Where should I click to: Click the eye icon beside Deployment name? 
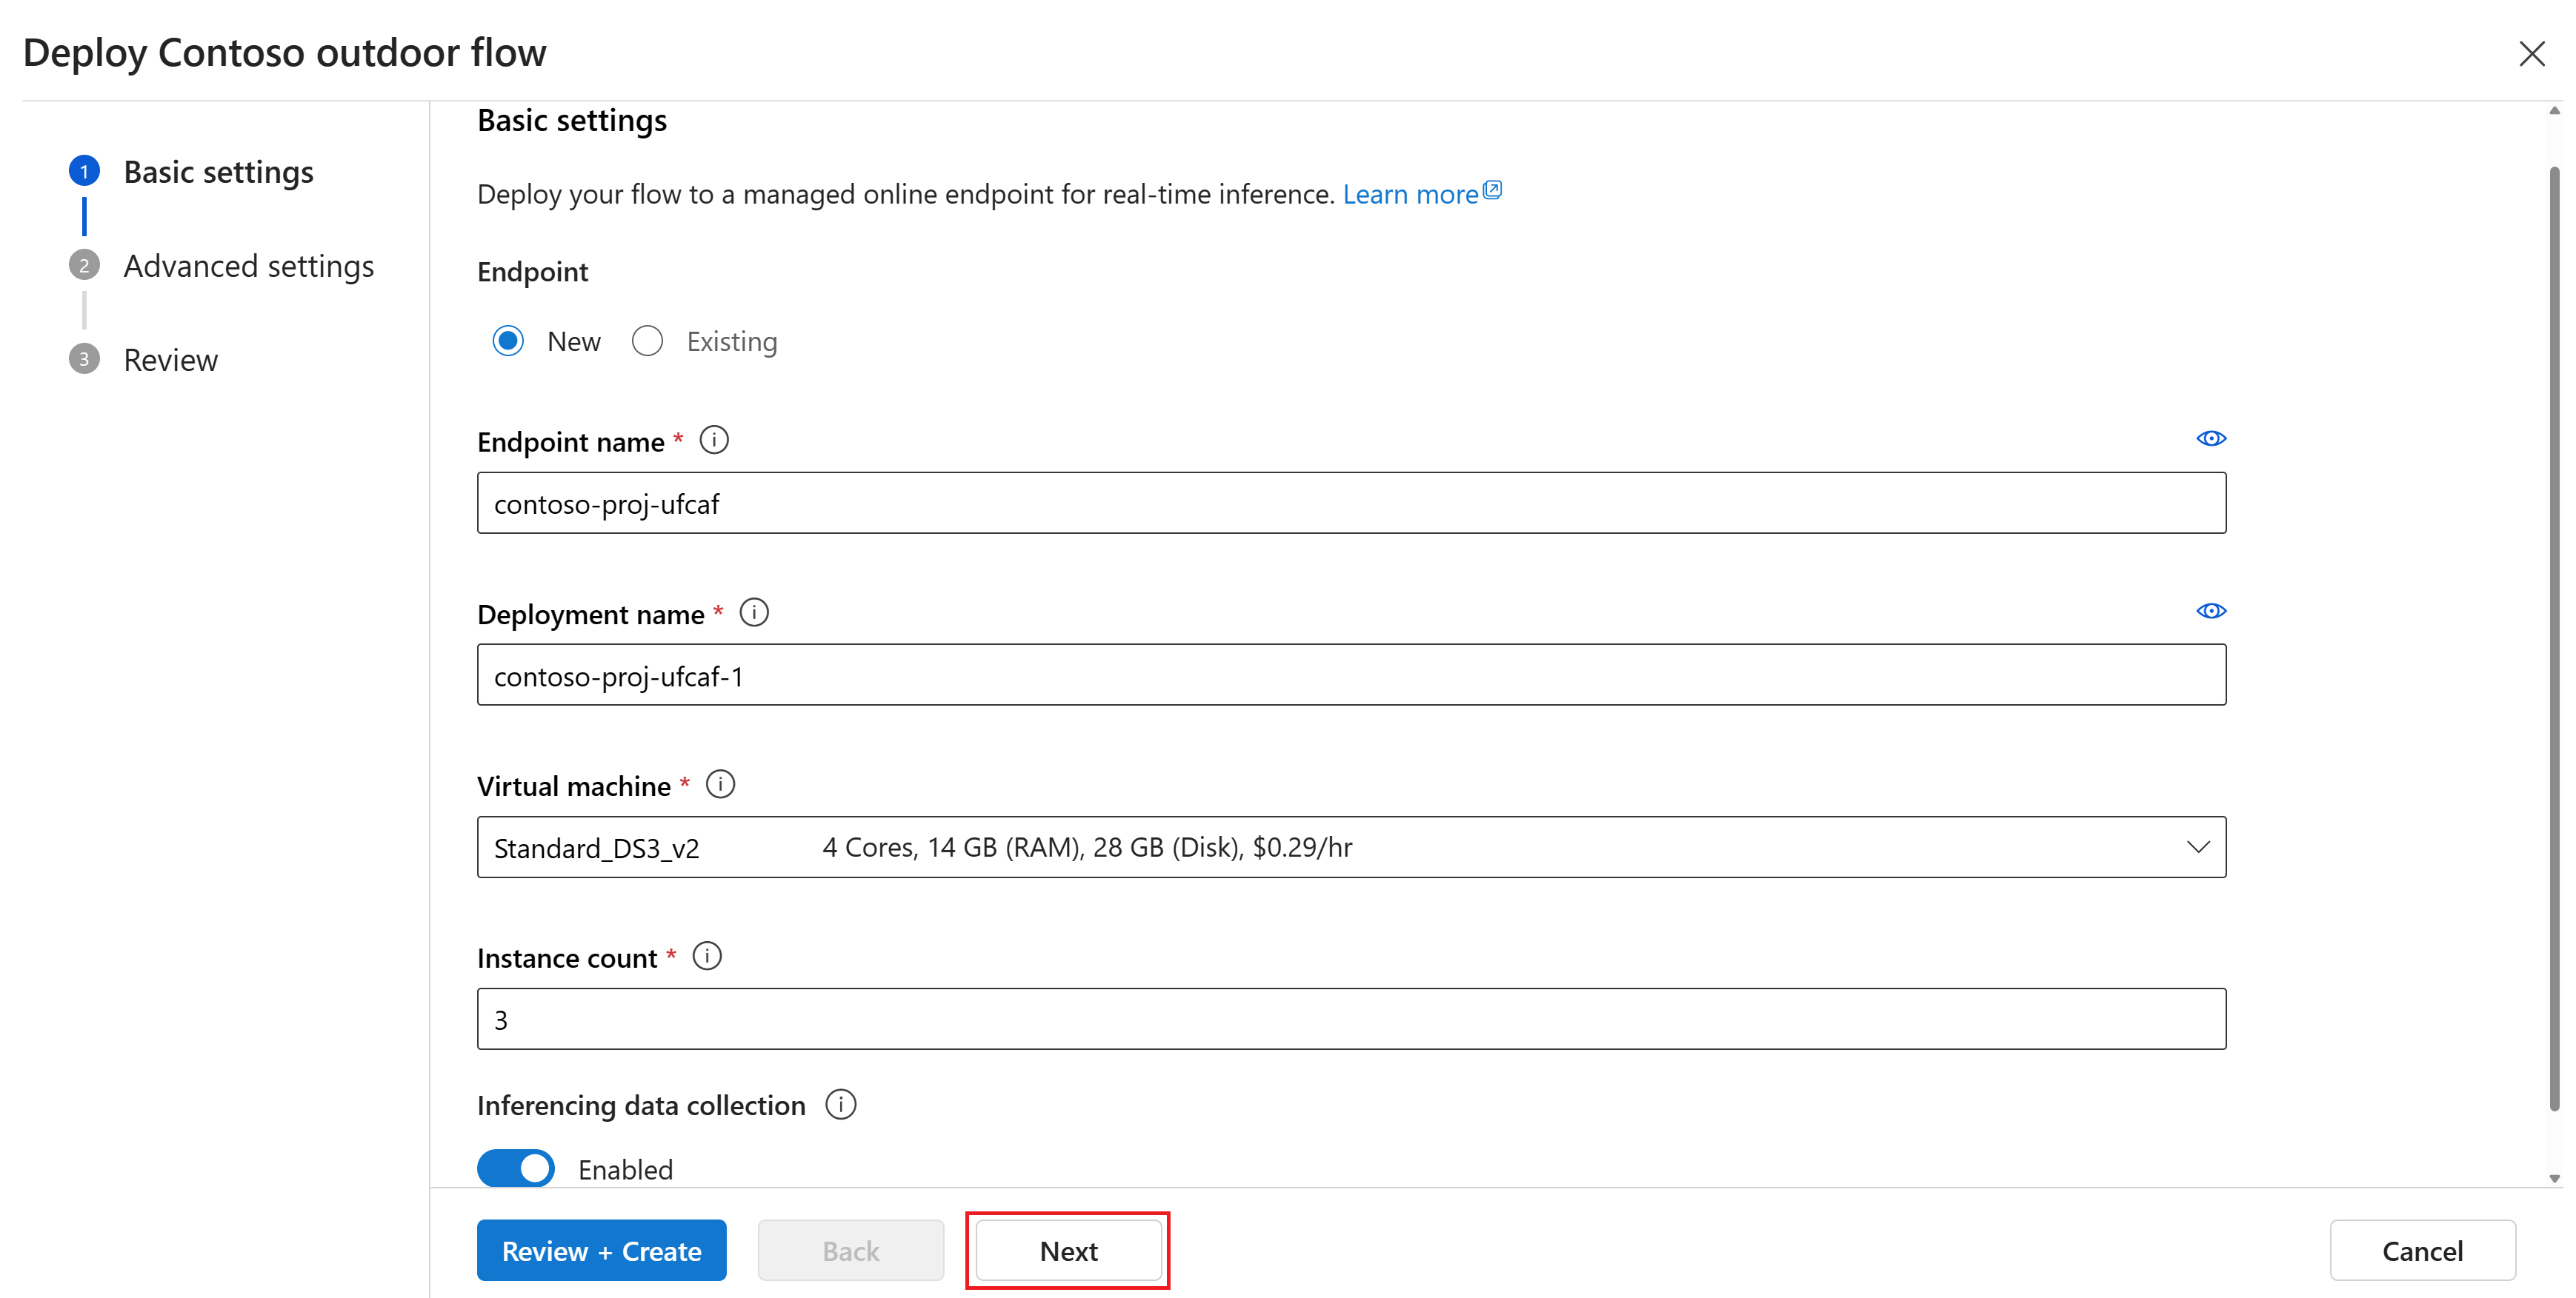point(2211,611)
